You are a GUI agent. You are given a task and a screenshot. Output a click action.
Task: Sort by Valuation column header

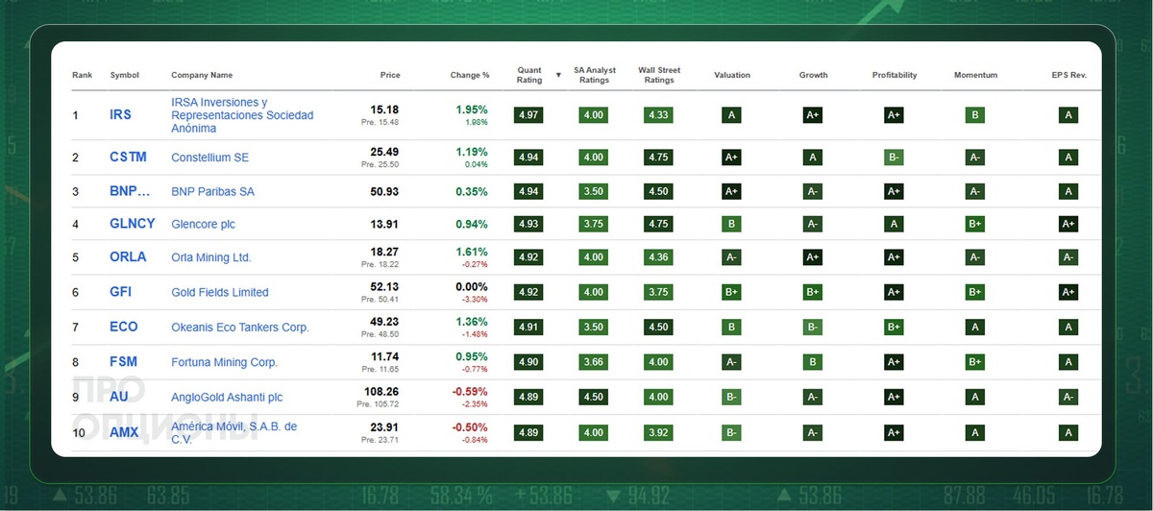(x=732, y=75)
